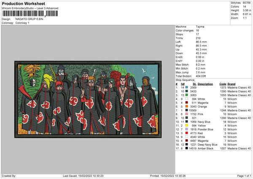This screenshot has width=253, height=179.
Task: Select 'Wilcom EmbroideryStudio – Level 3 Advanced' text
Action: click(30, 8)
